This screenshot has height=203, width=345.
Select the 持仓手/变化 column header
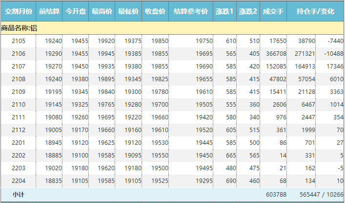click(315, 11)
